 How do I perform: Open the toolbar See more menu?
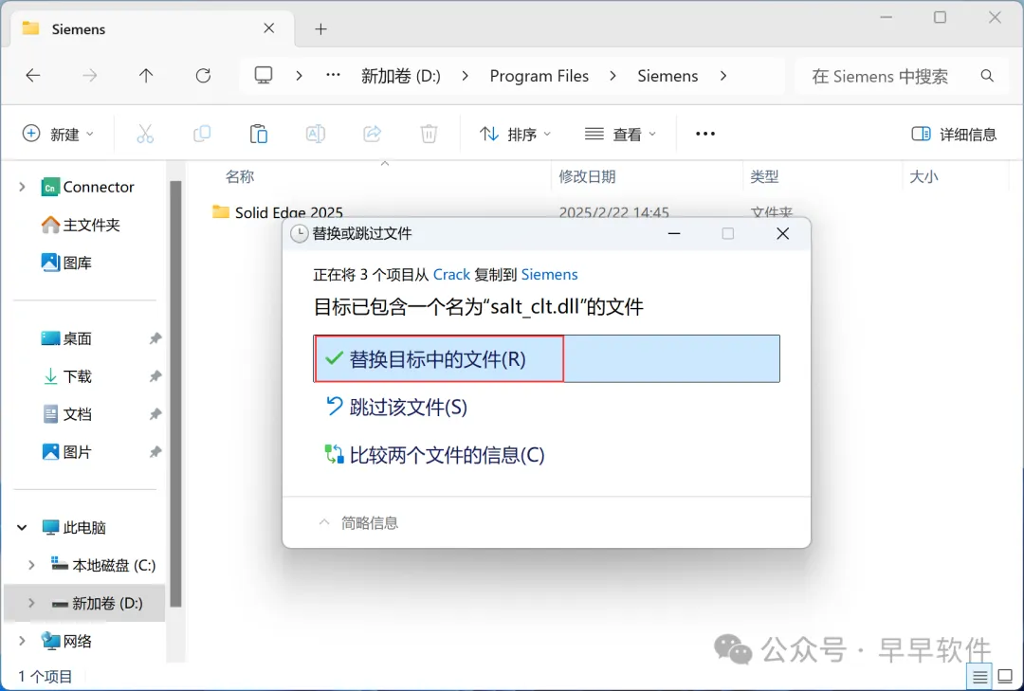point(705,134)
